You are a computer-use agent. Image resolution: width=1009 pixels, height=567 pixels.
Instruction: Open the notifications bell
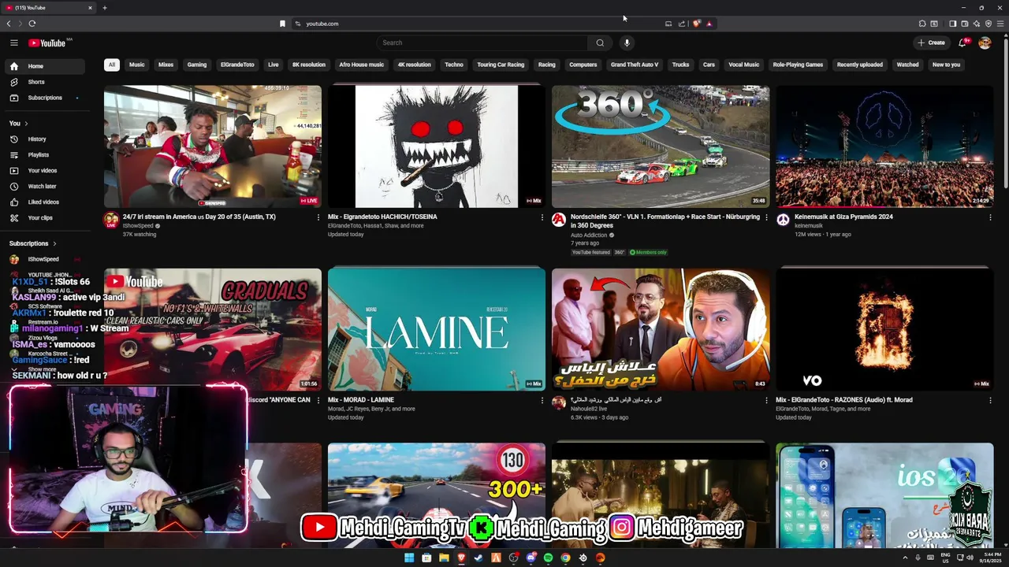coord(962,43)
